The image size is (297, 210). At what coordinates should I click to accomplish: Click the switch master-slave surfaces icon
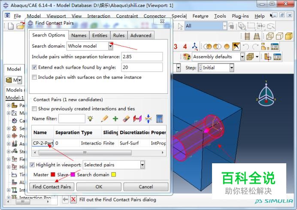pyautogui.click(x=137, y=119)
